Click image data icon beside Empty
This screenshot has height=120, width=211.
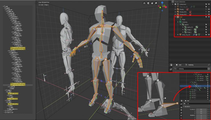[x=187, y=9]
